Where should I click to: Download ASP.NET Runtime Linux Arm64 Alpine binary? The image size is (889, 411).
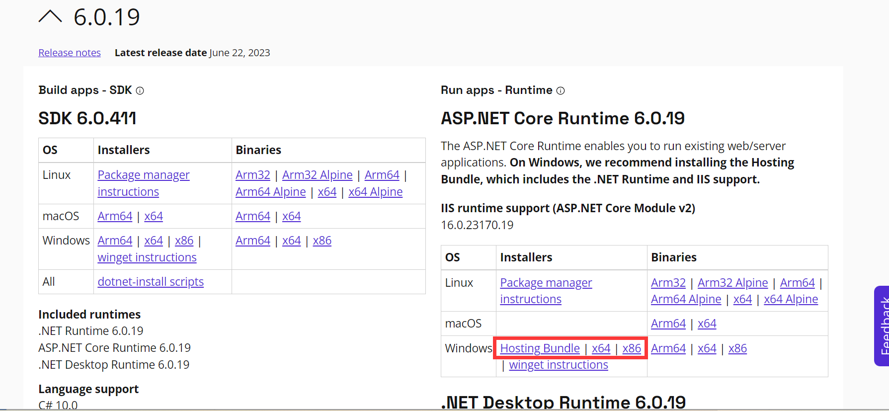(x=686, y=299)
